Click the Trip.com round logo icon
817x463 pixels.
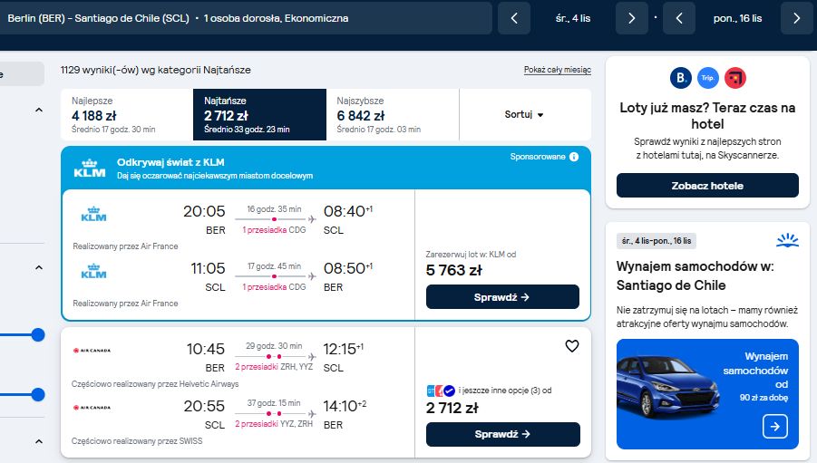(707, 78)
